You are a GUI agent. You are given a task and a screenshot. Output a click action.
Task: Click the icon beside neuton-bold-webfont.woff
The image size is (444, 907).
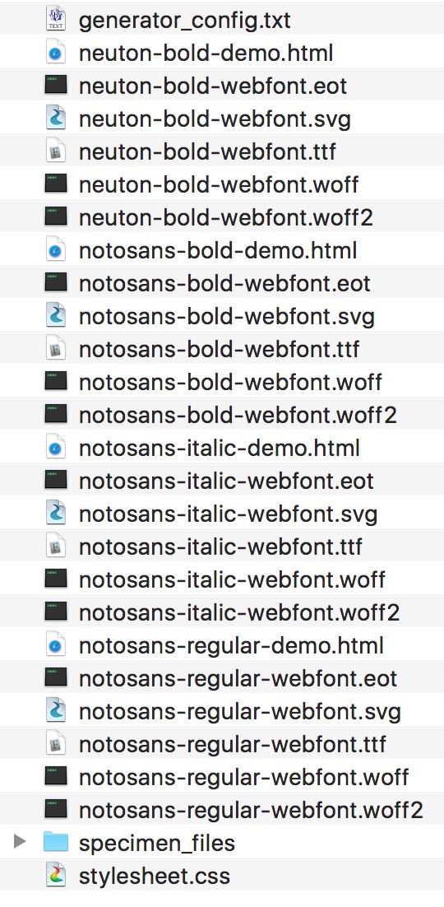coord(56,184)
